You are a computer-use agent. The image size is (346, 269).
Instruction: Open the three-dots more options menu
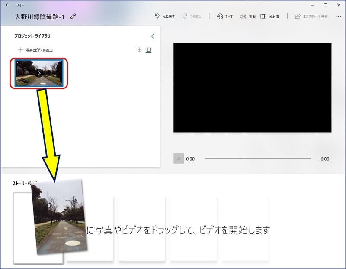point(337,16)
